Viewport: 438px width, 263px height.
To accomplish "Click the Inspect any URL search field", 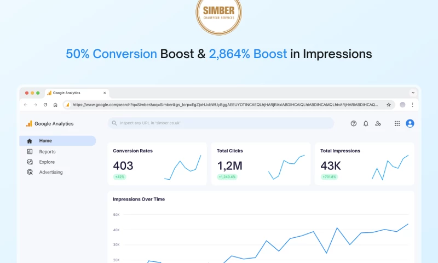I will pos(221,123).
